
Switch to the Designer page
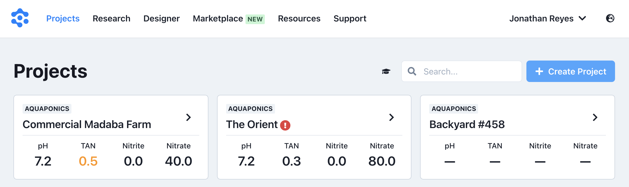161,18
